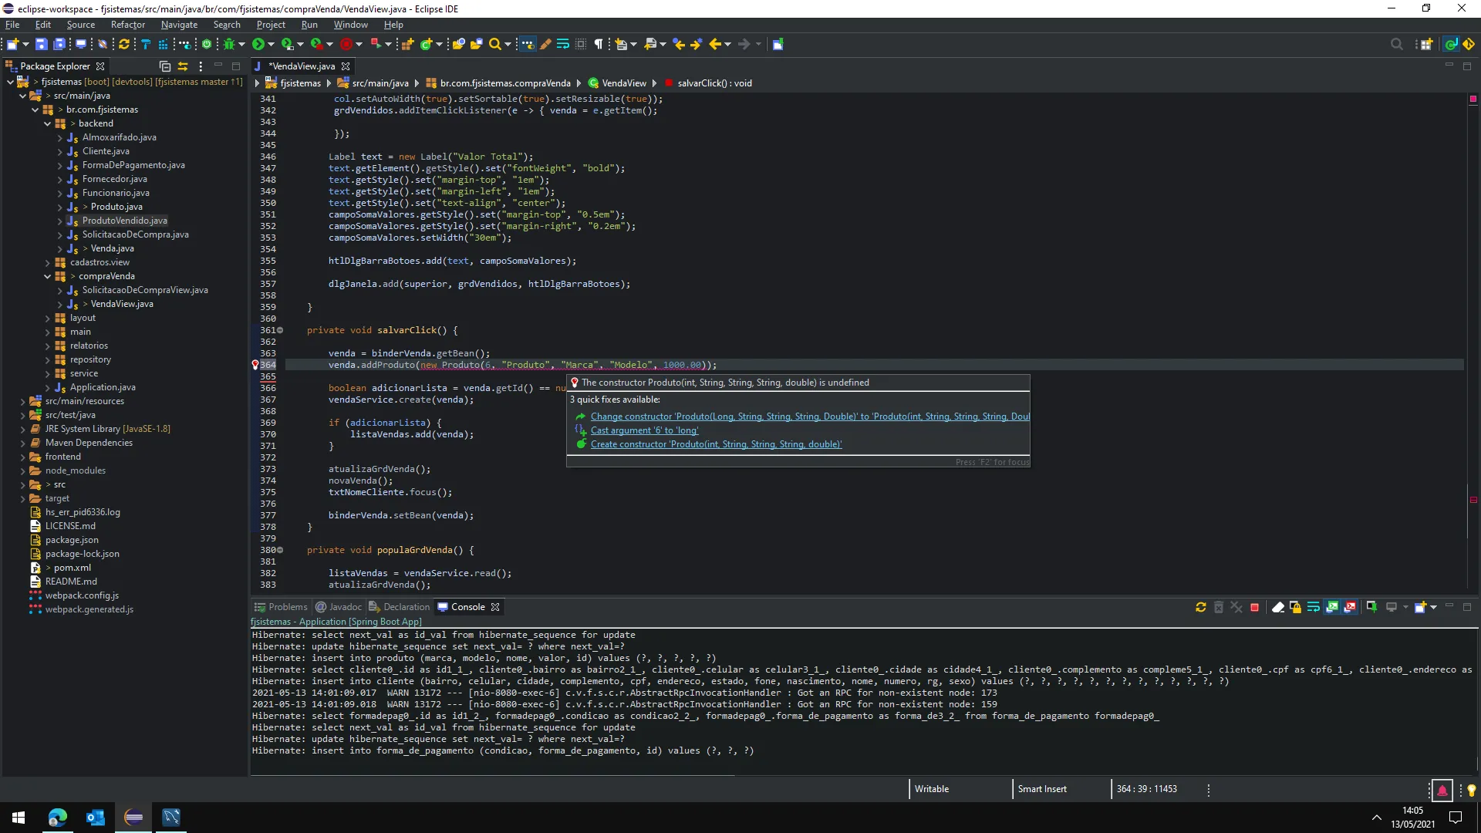Clear the console with the eraser icon
Viewport: 1481px width, 833px height.
click(x=1277, y=607)
